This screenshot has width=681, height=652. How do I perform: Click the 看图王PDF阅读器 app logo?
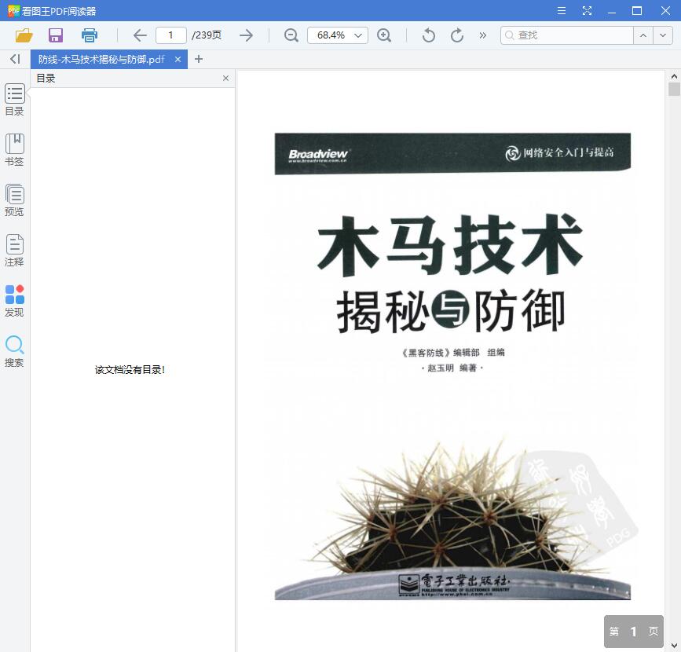pos(13,10)
